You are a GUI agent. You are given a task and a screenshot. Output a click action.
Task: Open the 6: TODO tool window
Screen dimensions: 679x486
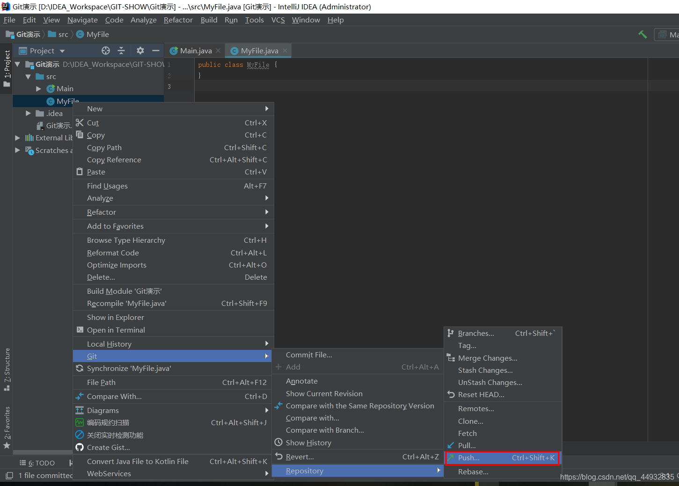pos(37,463)
